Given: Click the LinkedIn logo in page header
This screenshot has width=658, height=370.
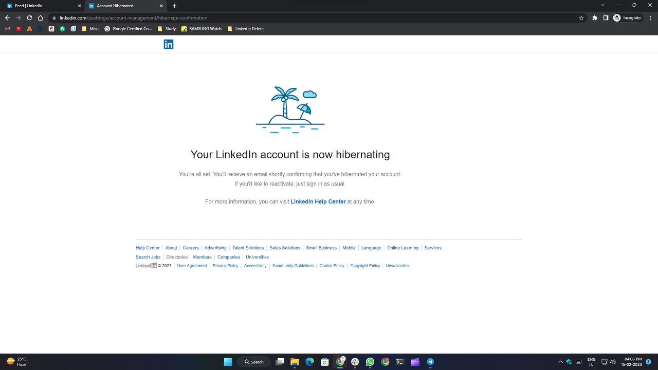Looking at the screenshot, I should click(169, 44).
